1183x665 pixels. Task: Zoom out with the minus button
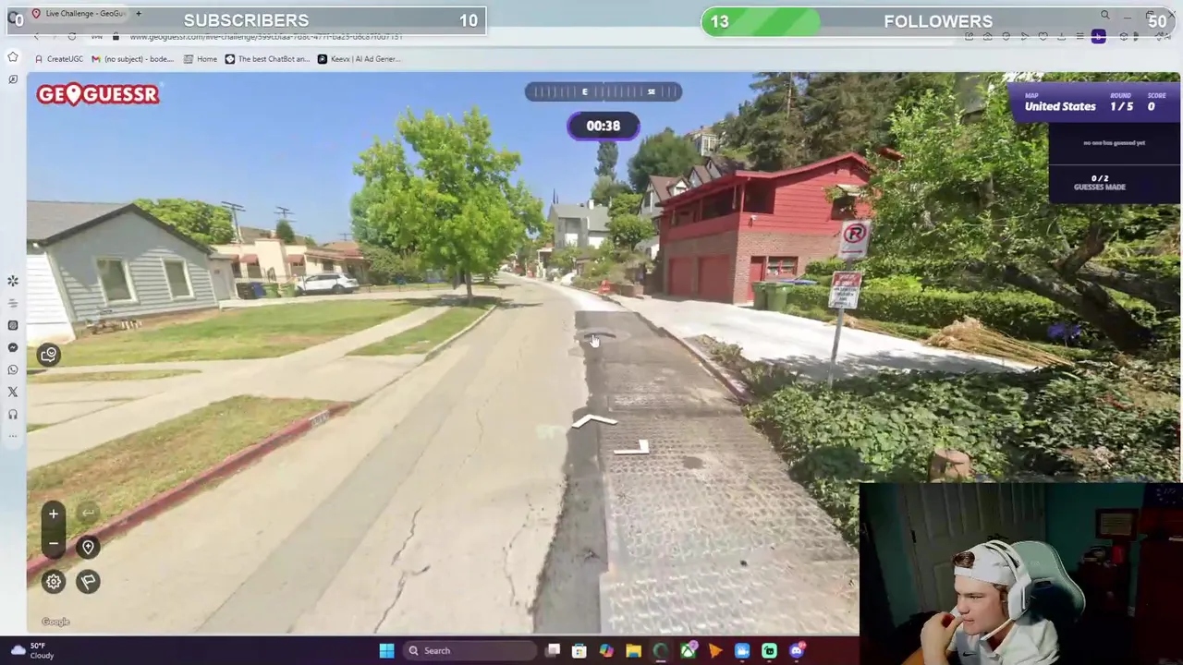pyautogui.click(x=54, y=544)
